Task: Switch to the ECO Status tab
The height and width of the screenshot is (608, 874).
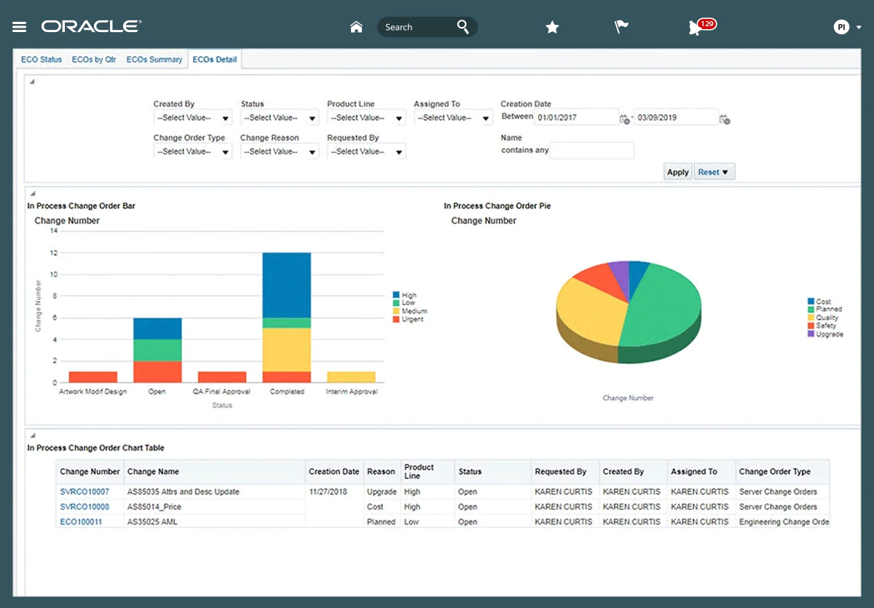Action: (x=42, y=60)
